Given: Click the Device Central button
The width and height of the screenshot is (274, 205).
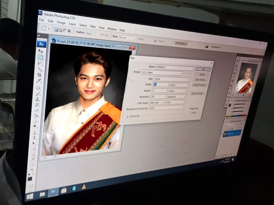Looking at the screenshot, I should [x=198, y=94].
